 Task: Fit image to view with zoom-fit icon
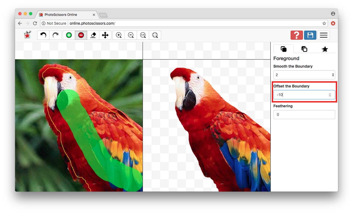click(155, 35)
